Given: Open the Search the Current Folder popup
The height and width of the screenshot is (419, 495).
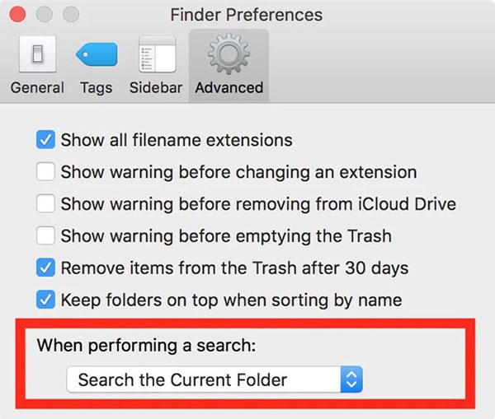Looking at the screenshot, I should click(x=214, y=379).
